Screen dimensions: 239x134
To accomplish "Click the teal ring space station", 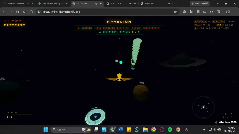I will (x=95, y=117).
